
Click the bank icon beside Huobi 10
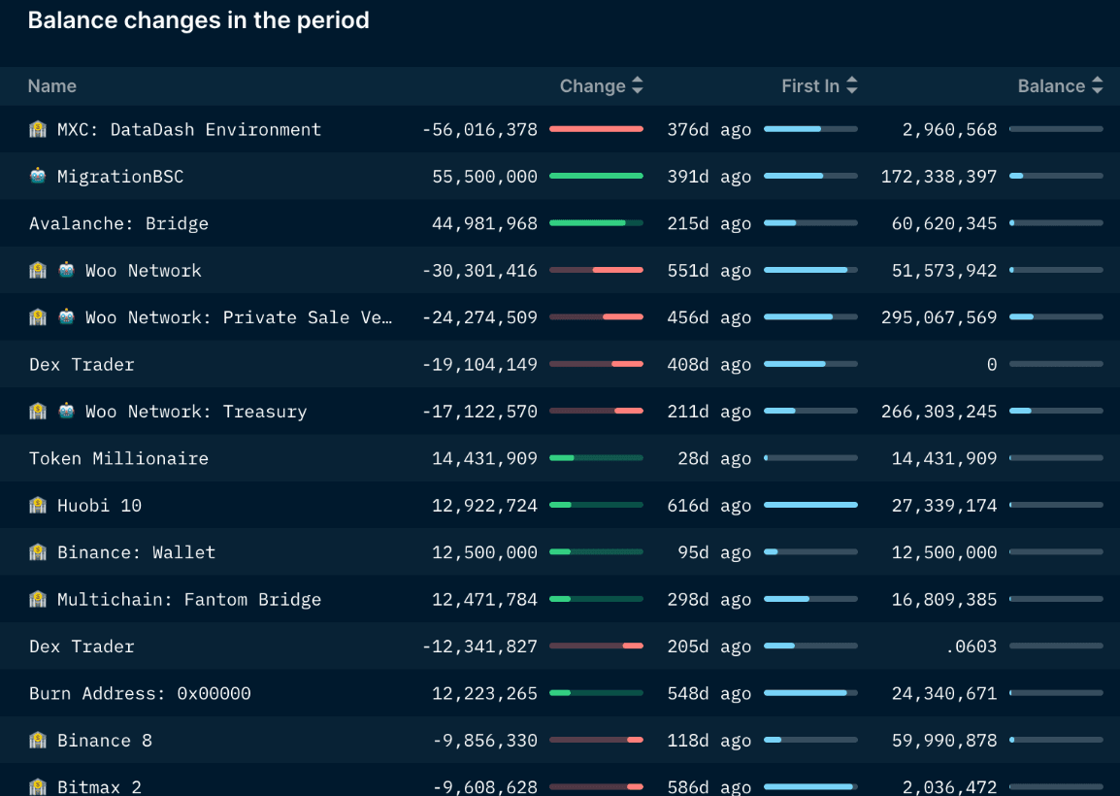tap(38, 505)
